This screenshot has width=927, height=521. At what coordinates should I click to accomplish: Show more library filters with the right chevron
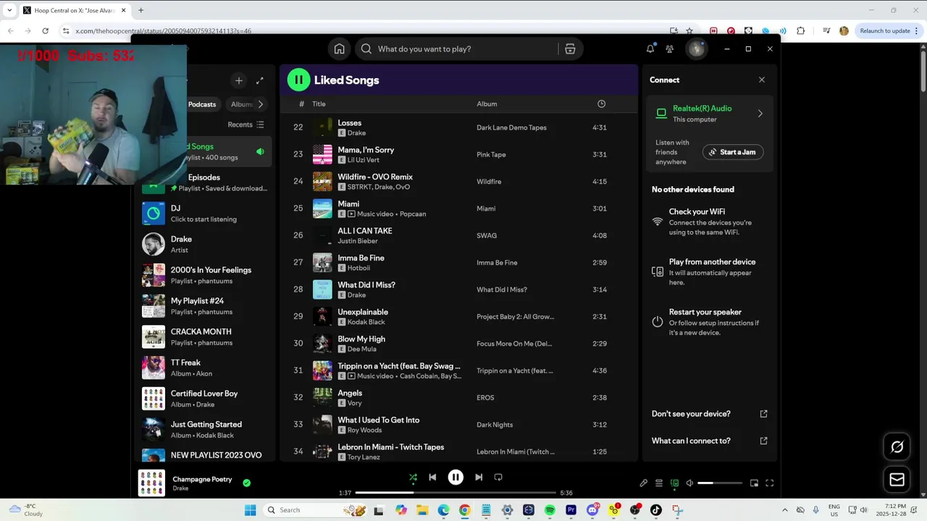(x=261, y=104)
